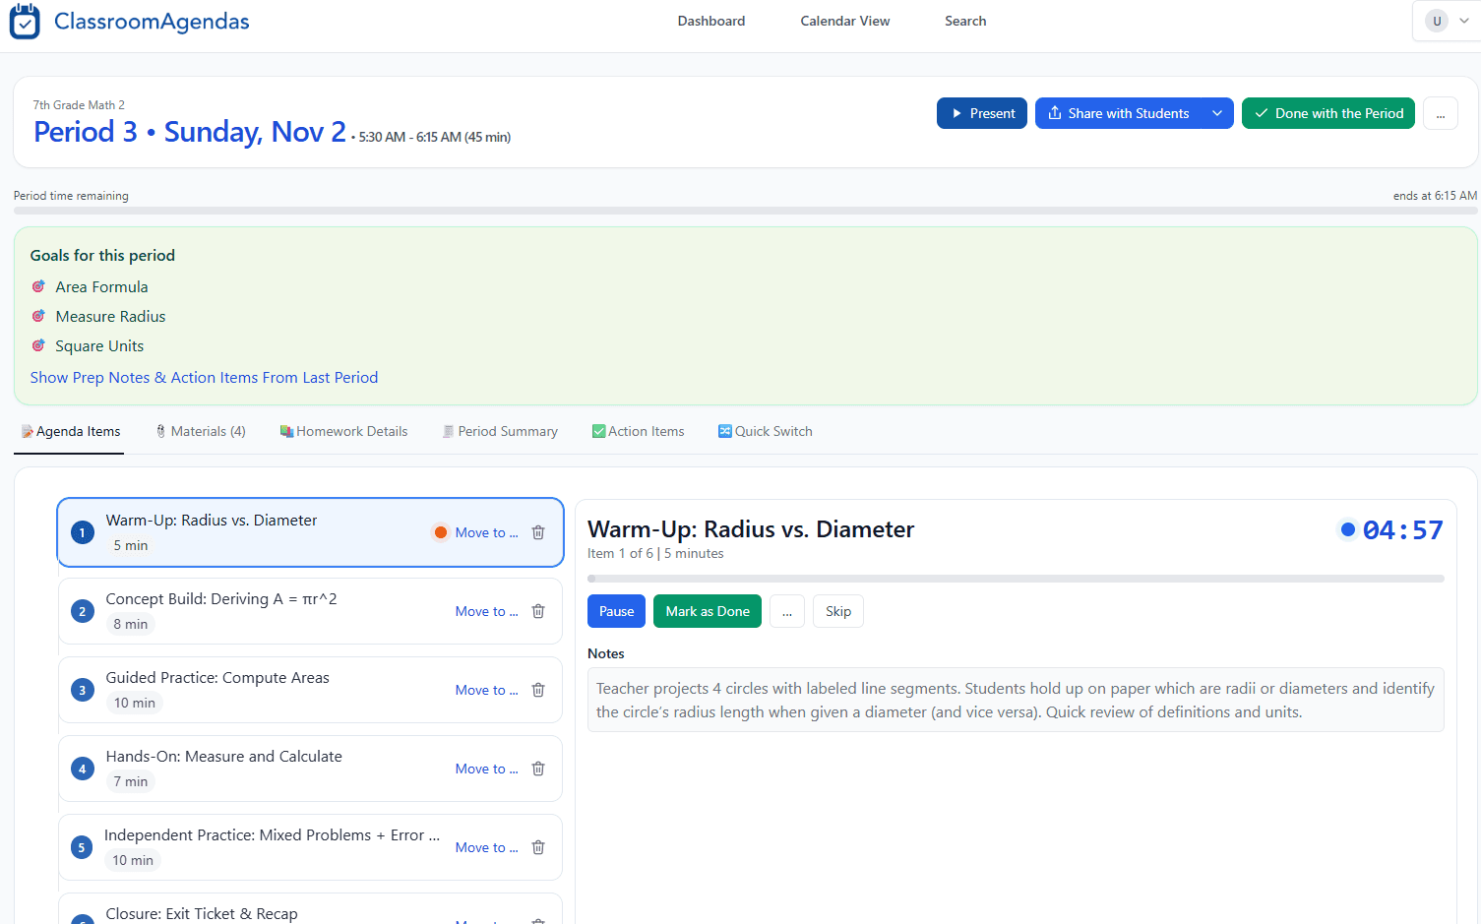Delete the Independent Practice agenda item
Screen dimensions: 1481x924
click(538, 847)
